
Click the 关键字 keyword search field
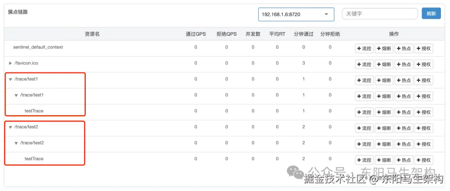point(380,14)
